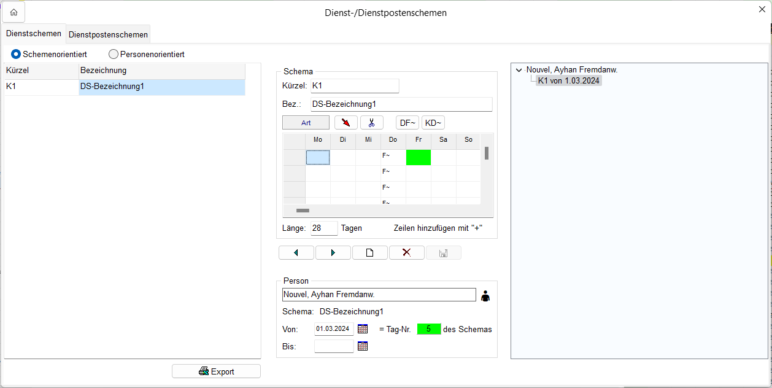The image size is (772, 388).
Task: Click the home icon button
Action: (x=14, y=12)
